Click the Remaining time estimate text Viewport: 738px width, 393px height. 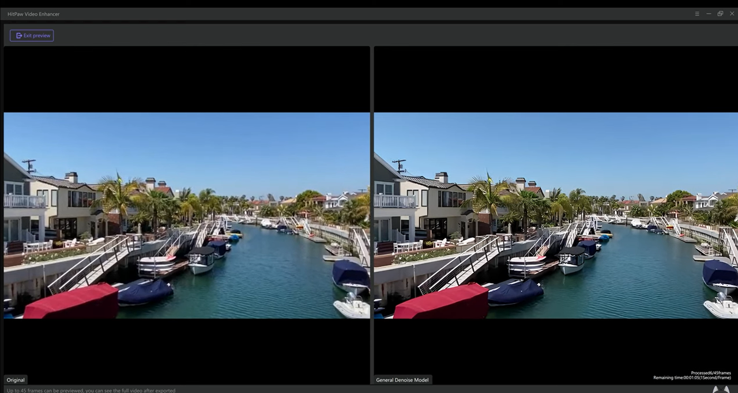coord(692,377)
